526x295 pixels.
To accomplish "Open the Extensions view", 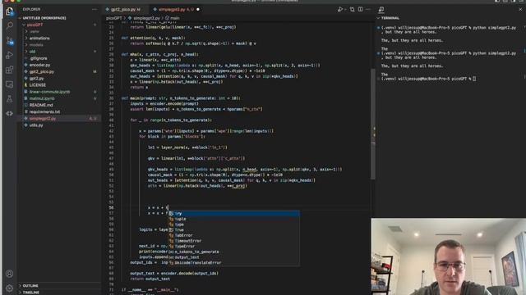I will pos(9,70).
